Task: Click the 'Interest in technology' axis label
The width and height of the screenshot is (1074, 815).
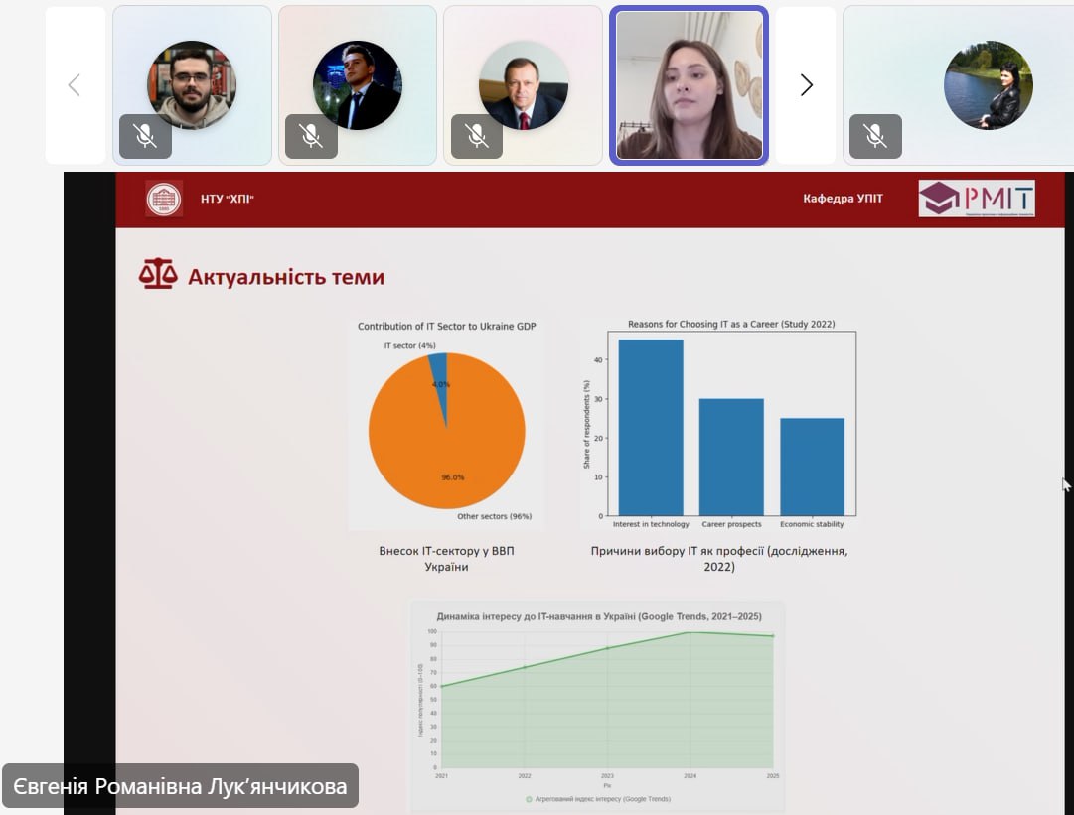Action: [x=651, y=524]
